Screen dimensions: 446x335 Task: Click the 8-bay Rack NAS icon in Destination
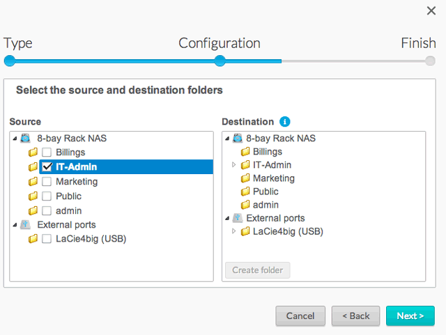pyautogui.click(x=238, y=138)
